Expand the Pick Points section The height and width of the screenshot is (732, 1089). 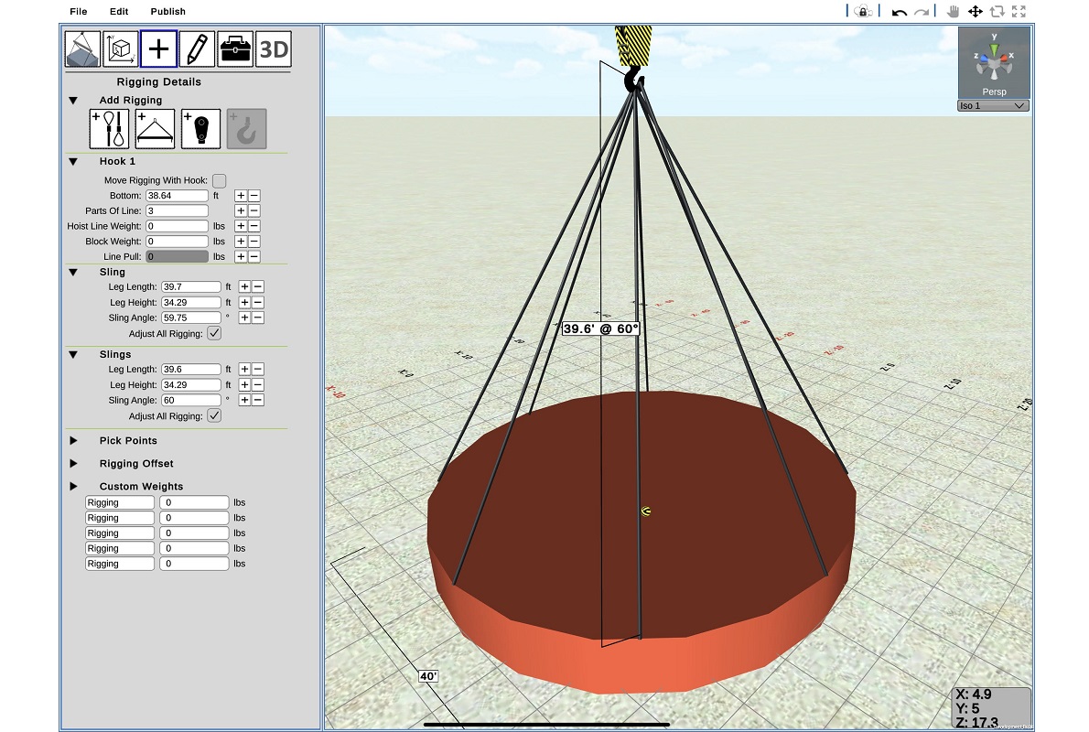(x=74, y=440)
